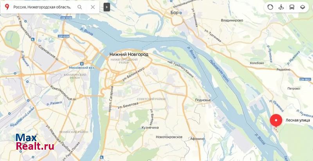The width and height of the screenshot is (313, 161).
Task: Toggle the traffic layer icon
Action: tap(270, 7)
